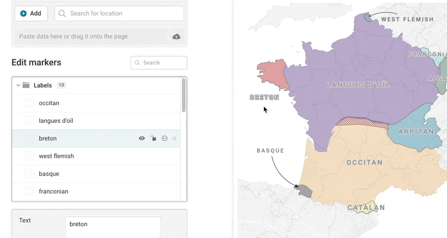Click the marker list scrollbar
This screenshot has width=447, height=238.
click(184, 96)
